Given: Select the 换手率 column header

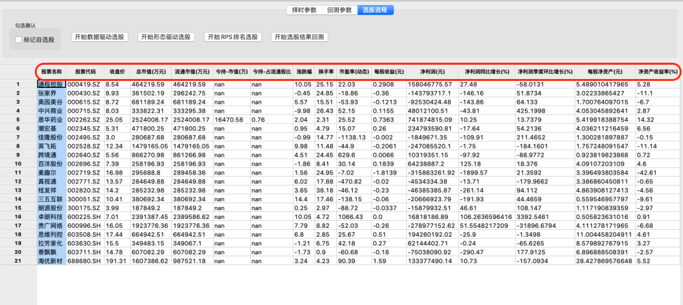Looking at the screenshot, I should [325, 72].
